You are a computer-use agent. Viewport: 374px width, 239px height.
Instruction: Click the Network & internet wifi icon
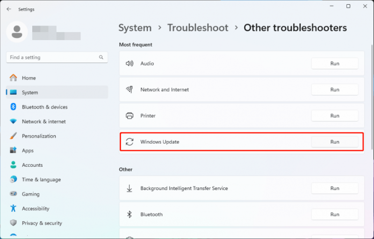coord(14,121)
